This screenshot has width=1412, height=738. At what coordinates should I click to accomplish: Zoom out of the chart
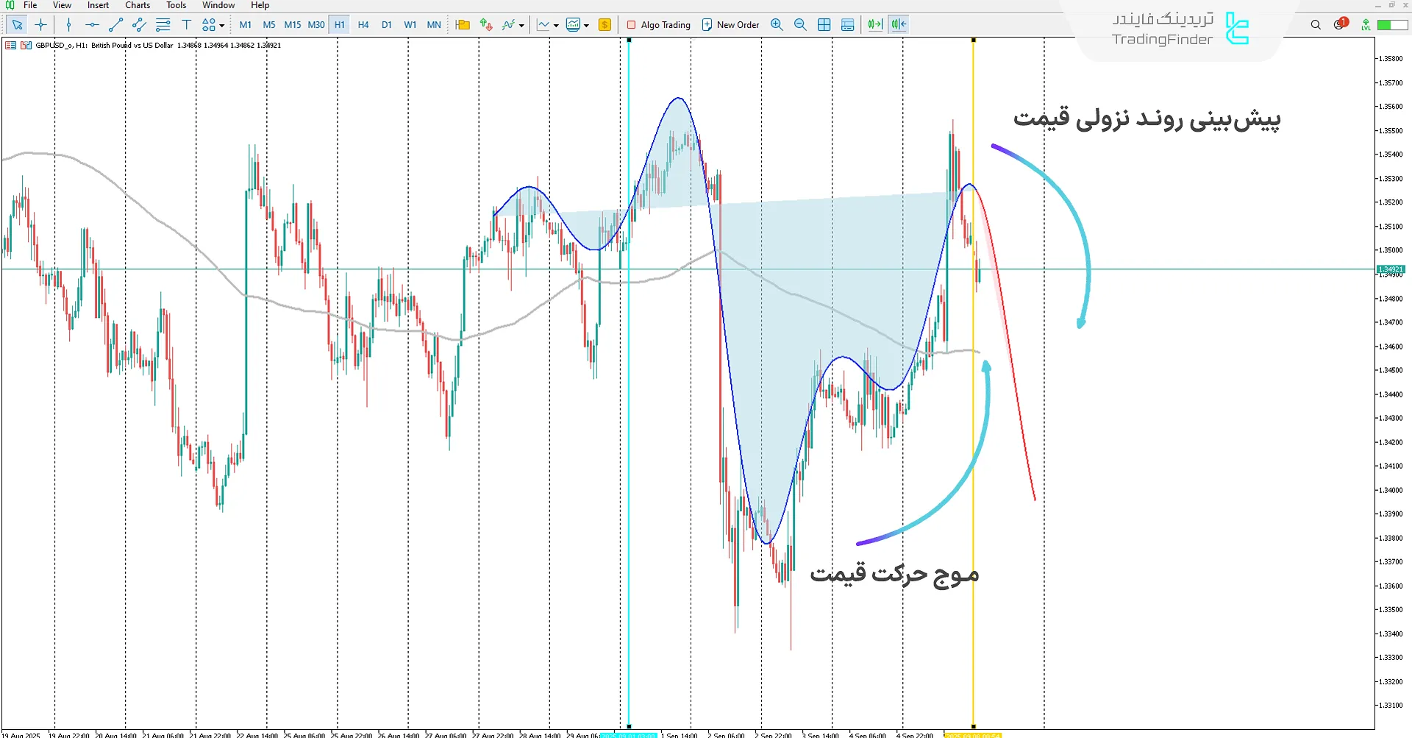click(800, 25)
